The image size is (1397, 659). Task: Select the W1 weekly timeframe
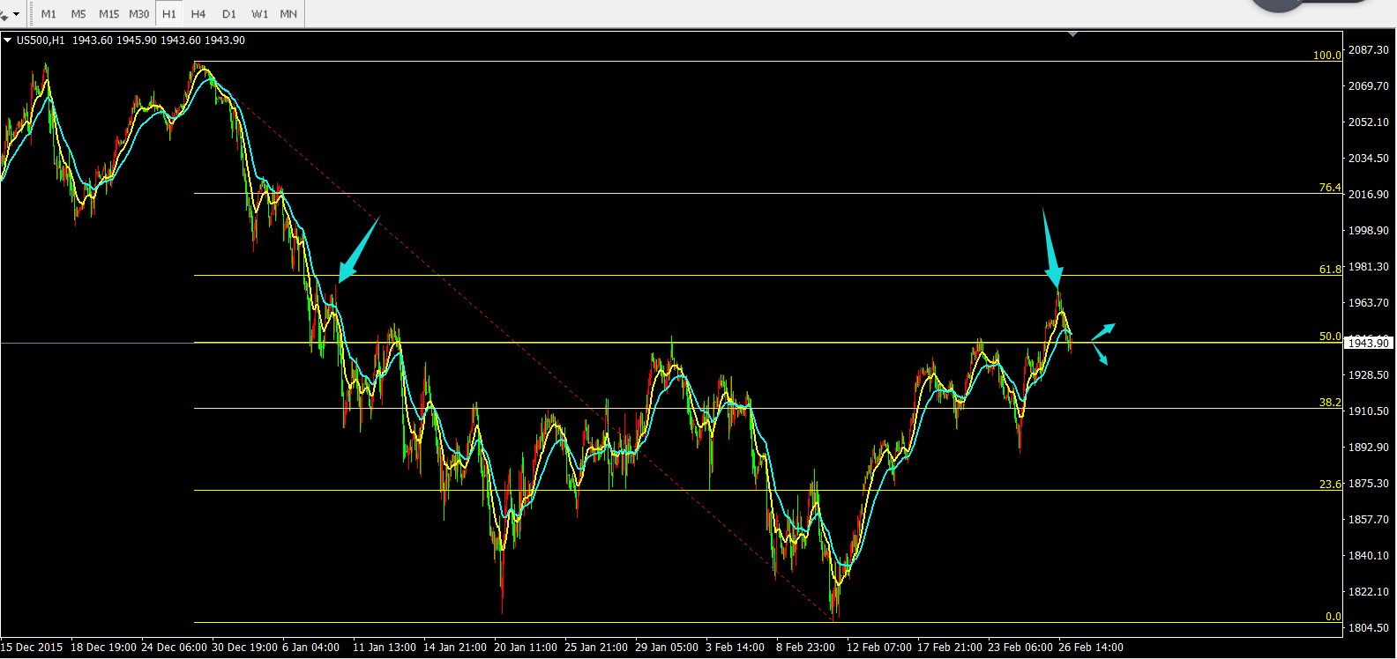point(259,14)
